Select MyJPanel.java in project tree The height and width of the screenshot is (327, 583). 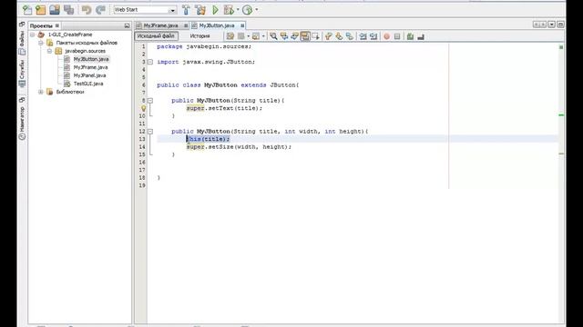click(89, 75)
